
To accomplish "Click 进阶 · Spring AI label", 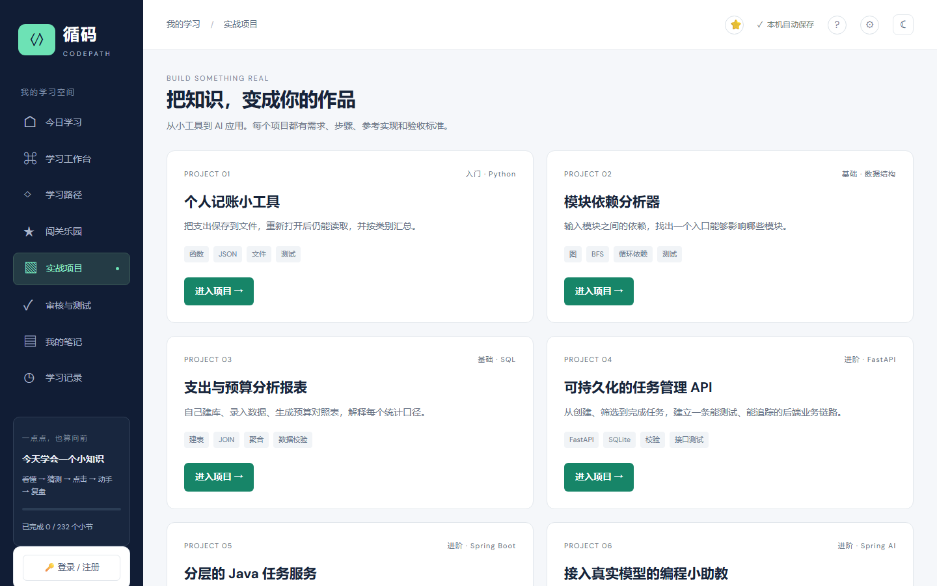I will 867,546.
